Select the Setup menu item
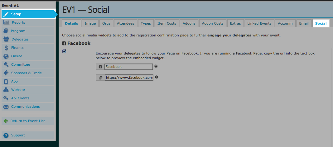Image resolution: width=333 pixels, height=147 pixels. pyautogui.click(x=29, y=14)
